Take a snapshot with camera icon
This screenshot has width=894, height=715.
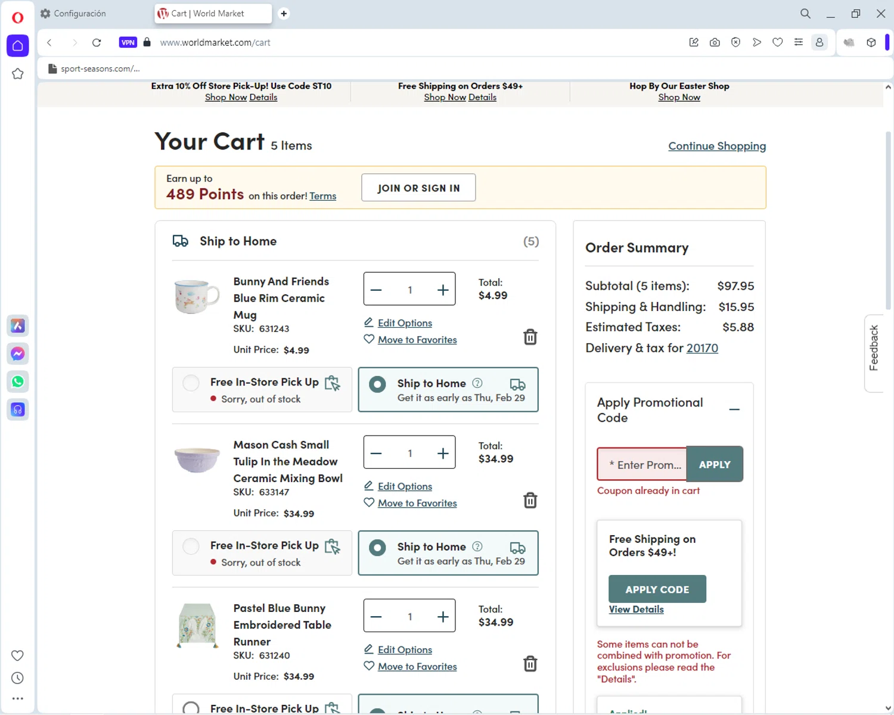click(715, 42)
